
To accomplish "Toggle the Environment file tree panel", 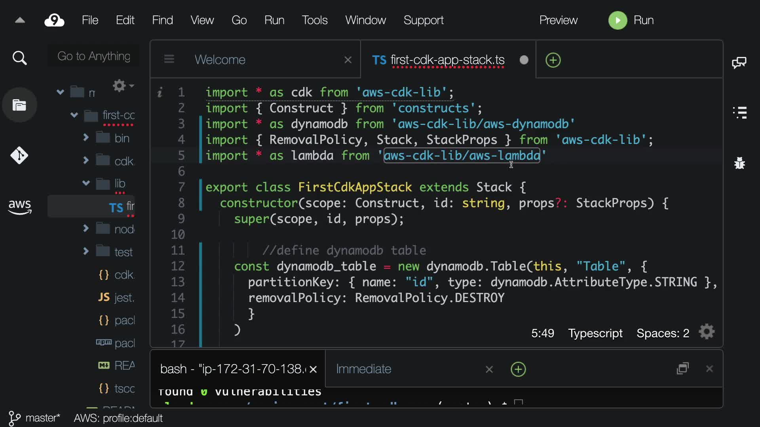I will pyautogui.click(x=19, y=105).
